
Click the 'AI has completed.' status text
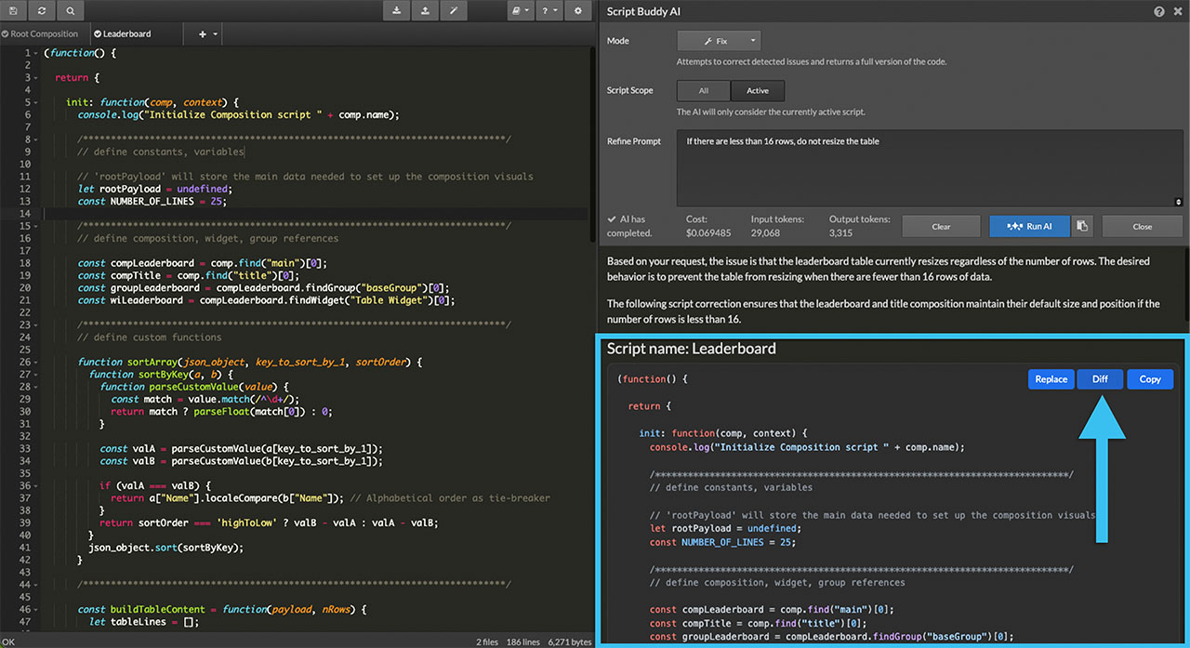631,226
